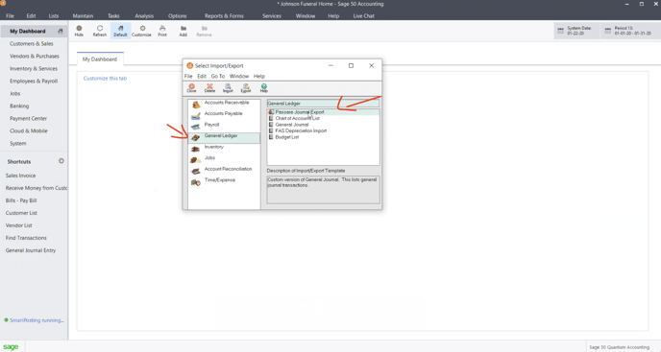
Task: Click the Vendor List shortcut
Action: click(x=19, y=225)
